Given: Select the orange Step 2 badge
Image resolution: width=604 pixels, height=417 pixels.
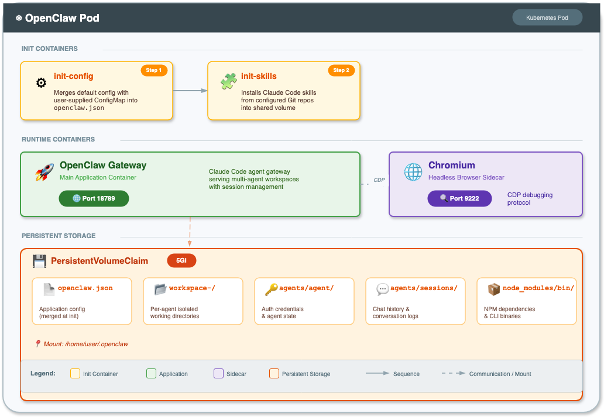Looking at the screenshot, I should point(341,70).
